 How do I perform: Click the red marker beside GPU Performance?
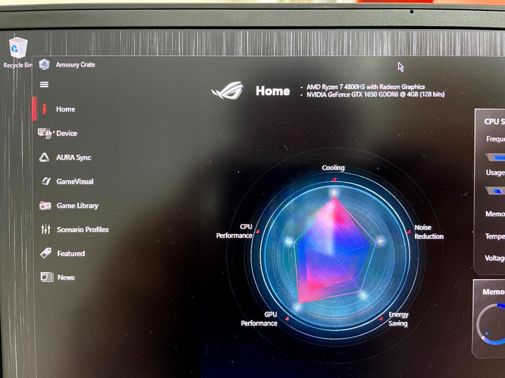[x=287, y=319]
